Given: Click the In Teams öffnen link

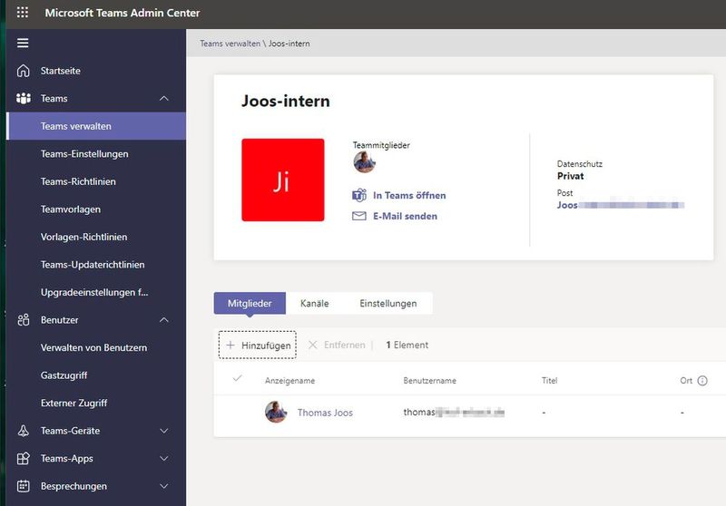Looking at the screenshot, I should point(409,196).
